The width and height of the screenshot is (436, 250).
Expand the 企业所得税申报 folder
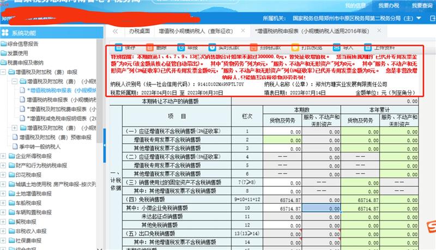4,156
